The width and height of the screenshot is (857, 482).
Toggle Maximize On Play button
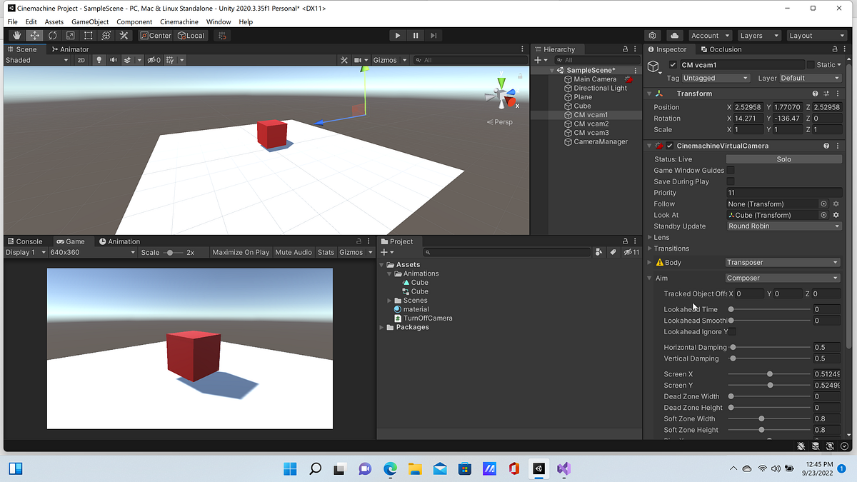point(241,252)
